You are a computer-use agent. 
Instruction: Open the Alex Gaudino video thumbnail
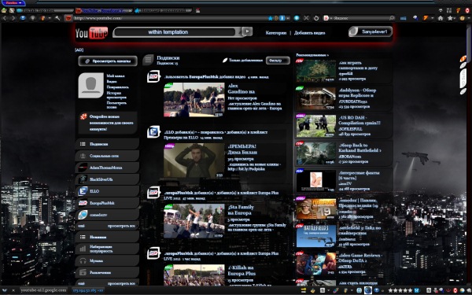[x=194, y=100]
